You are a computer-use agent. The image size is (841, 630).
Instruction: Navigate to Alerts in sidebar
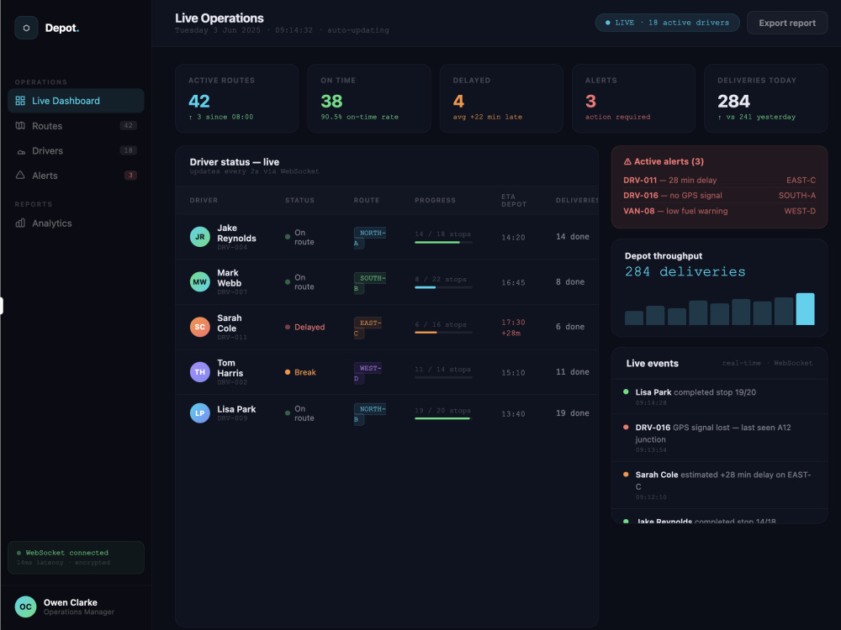click(x=76, y=176)
